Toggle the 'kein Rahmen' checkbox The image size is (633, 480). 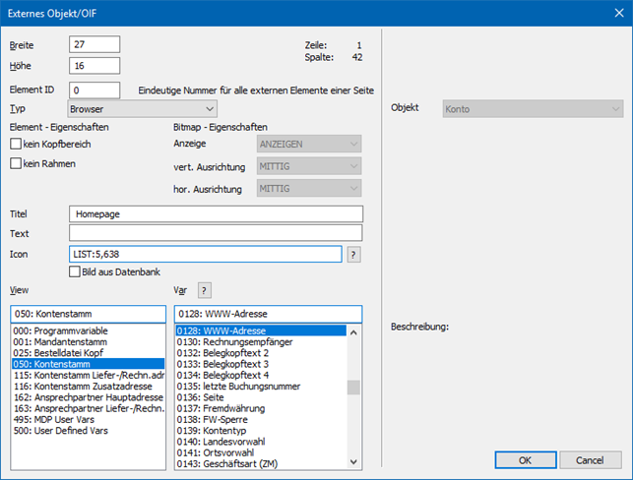(16, 163)
